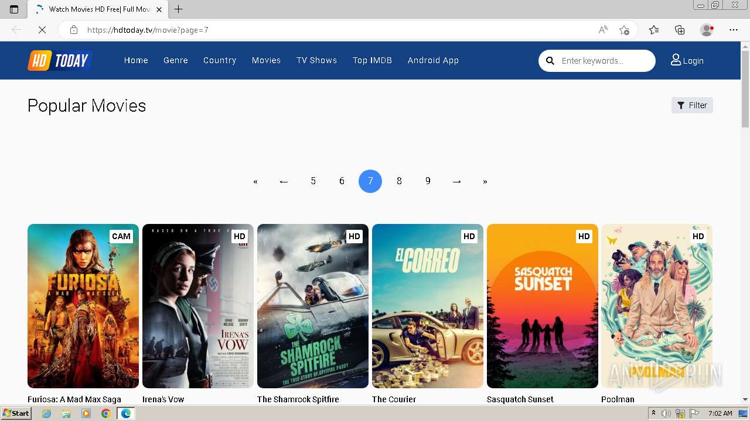Viewport: 750px width, 421px height.
Task: Focus the Enter keywords search field
Action: tap(605, 61)
